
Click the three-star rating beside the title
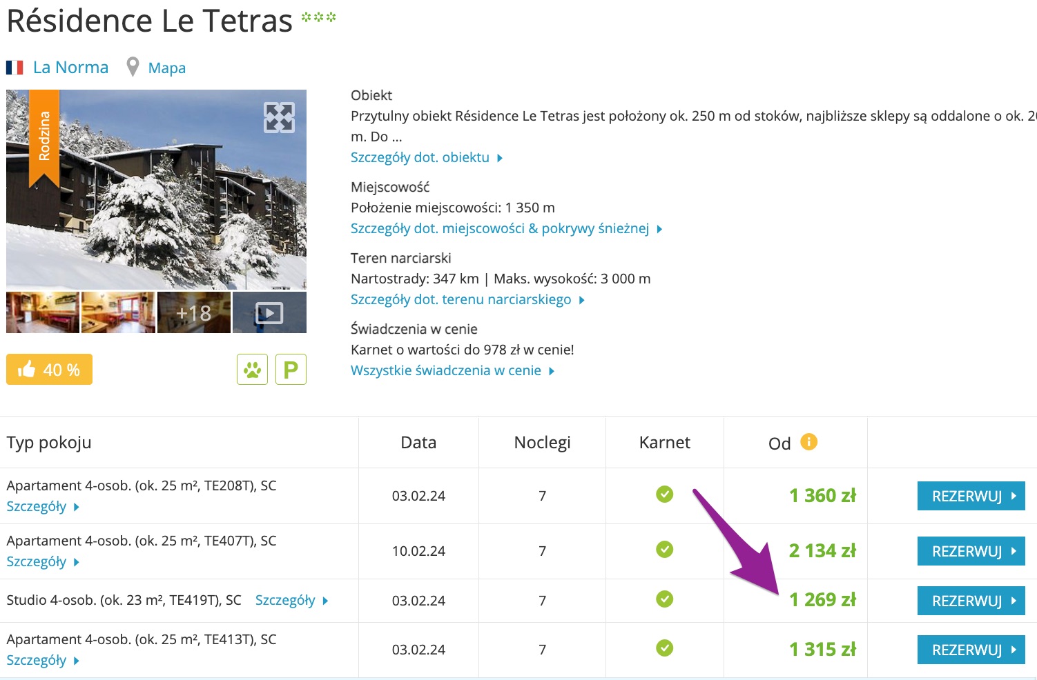click(x=318, y=17)
